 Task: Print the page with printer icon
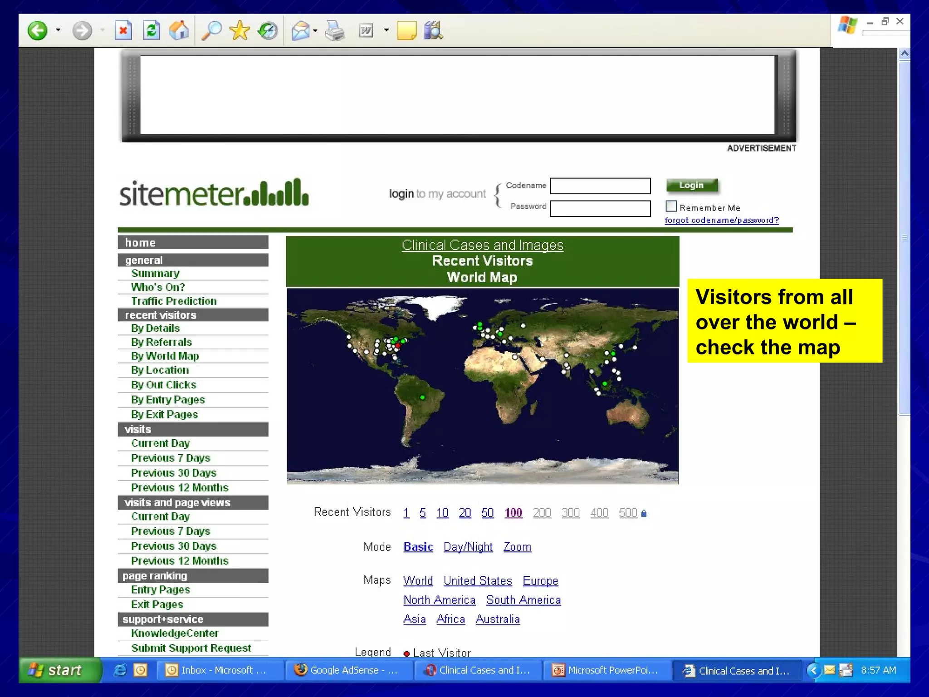coord(335,31)
